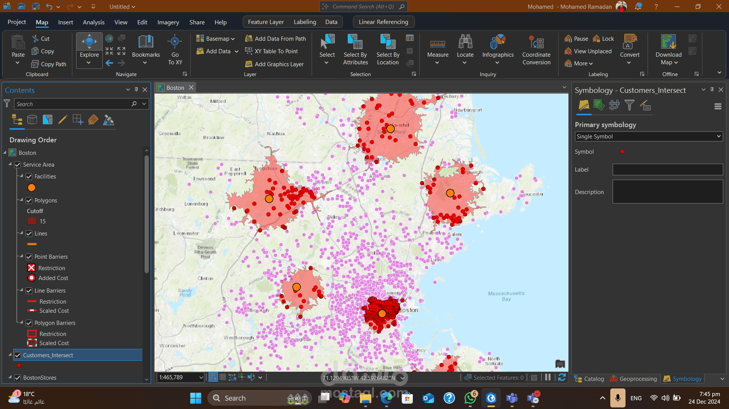Open the map scale 1:465,789 dropdown
This screenshot has width=729, height=409.
coord(201,377)
